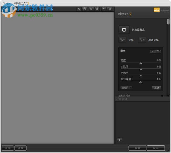This screenshot has width=171, height=153.
Task: Click expand all sliders icon in 全局 panel
Action: tap(158, 51)
